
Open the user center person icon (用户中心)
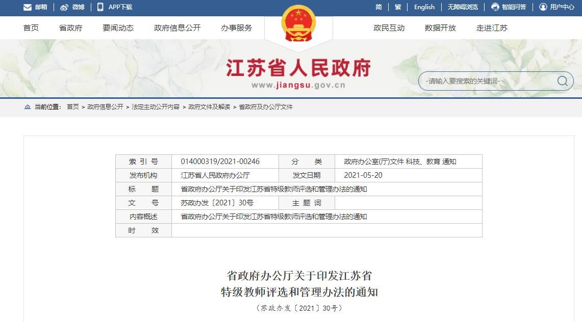[543, 7]
